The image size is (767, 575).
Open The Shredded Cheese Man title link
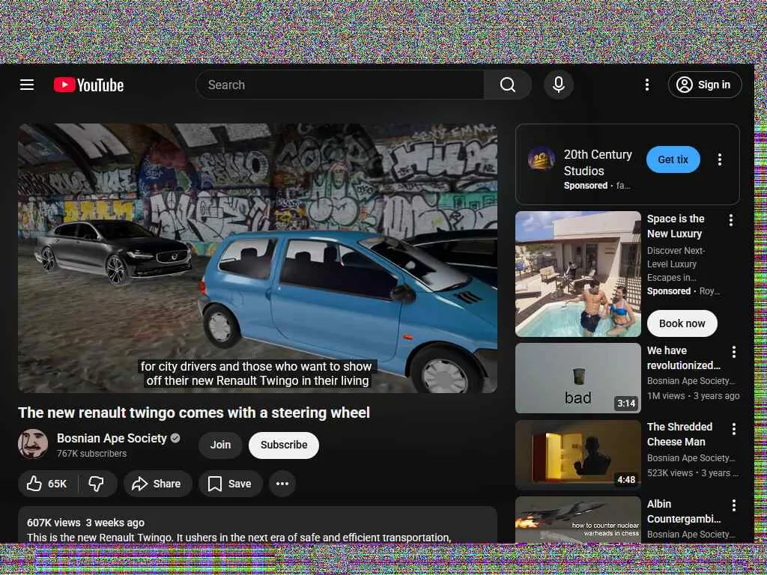679,434
